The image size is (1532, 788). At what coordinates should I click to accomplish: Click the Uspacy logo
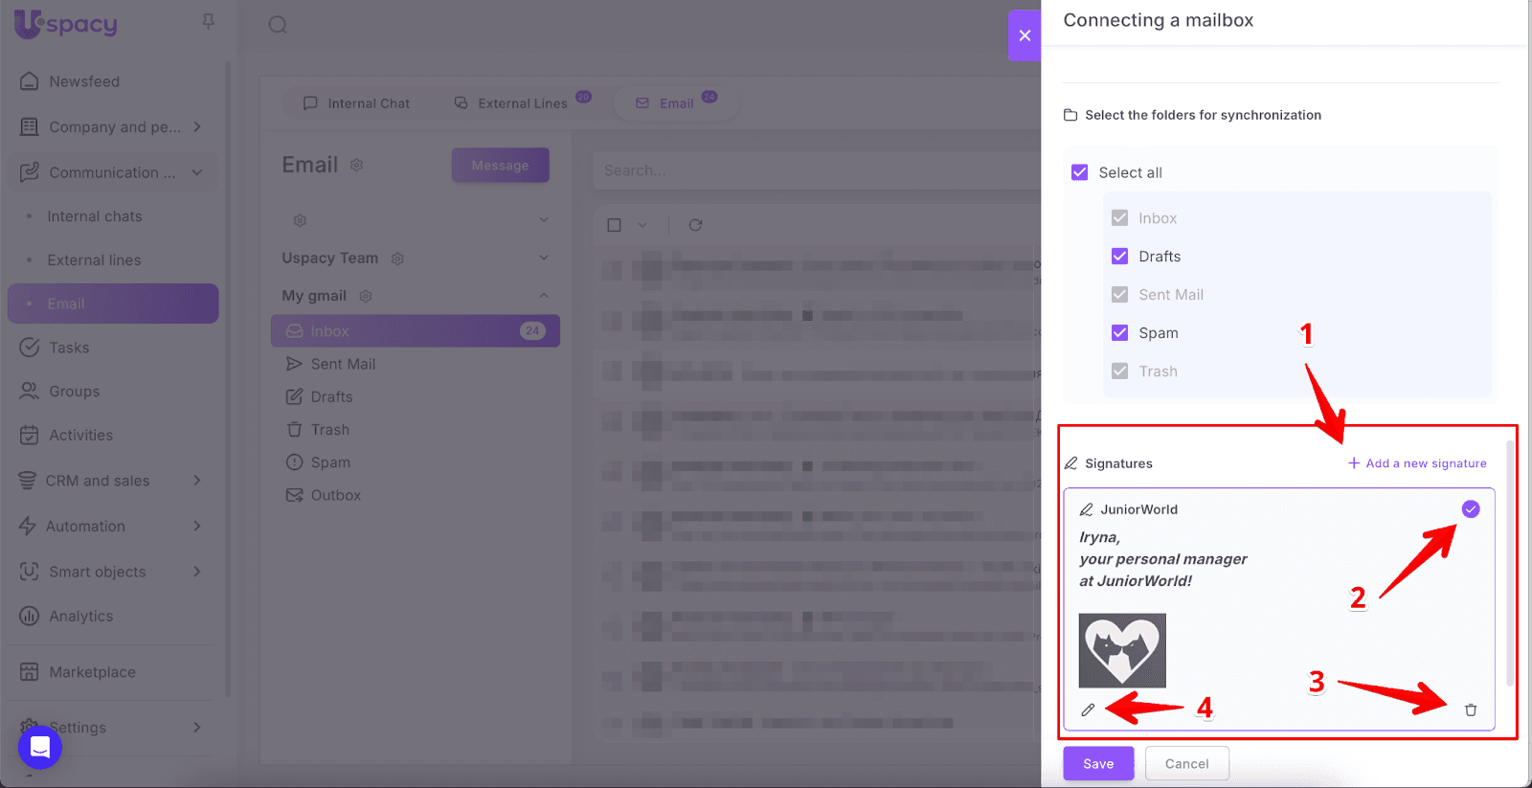click(65, 24)
